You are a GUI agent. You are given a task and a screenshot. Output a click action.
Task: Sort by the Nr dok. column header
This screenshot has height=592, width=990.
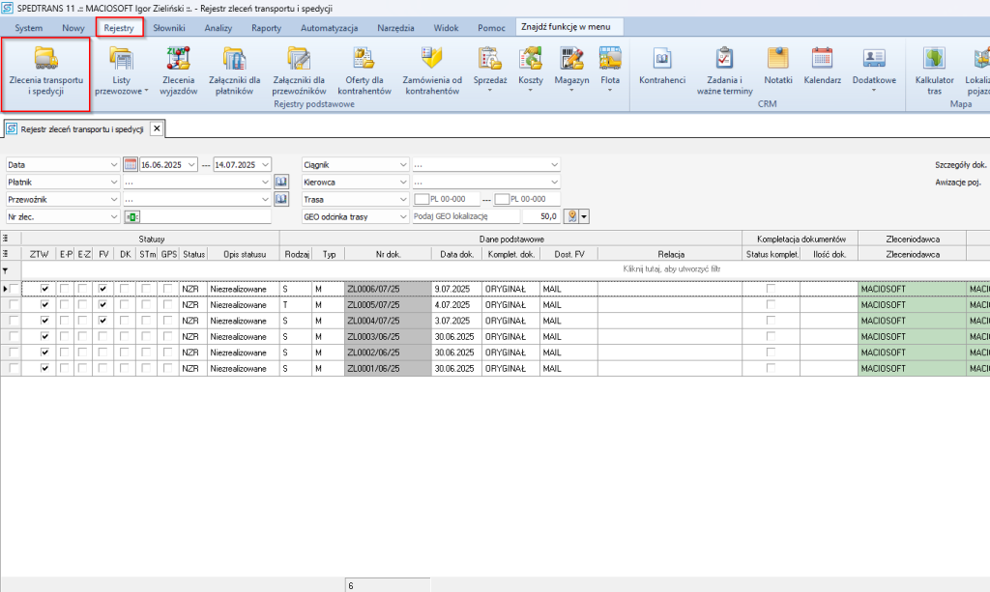tap(386, 254)
